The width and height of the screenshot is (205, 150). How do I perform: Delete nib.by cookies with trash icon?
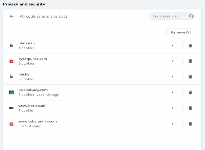point(190,77)
